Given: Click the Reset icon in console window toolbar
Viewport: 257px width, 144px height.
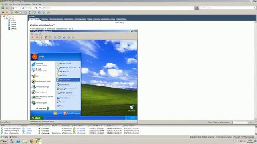Looking at the screenshot, I should coord(46,38).
